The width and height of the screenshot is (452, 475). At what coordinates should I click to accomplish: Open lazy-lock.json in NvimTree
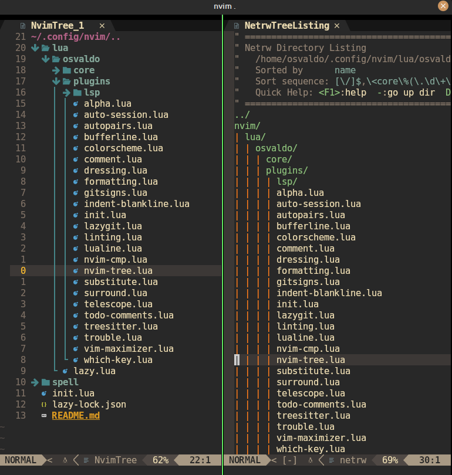point(89,405)
